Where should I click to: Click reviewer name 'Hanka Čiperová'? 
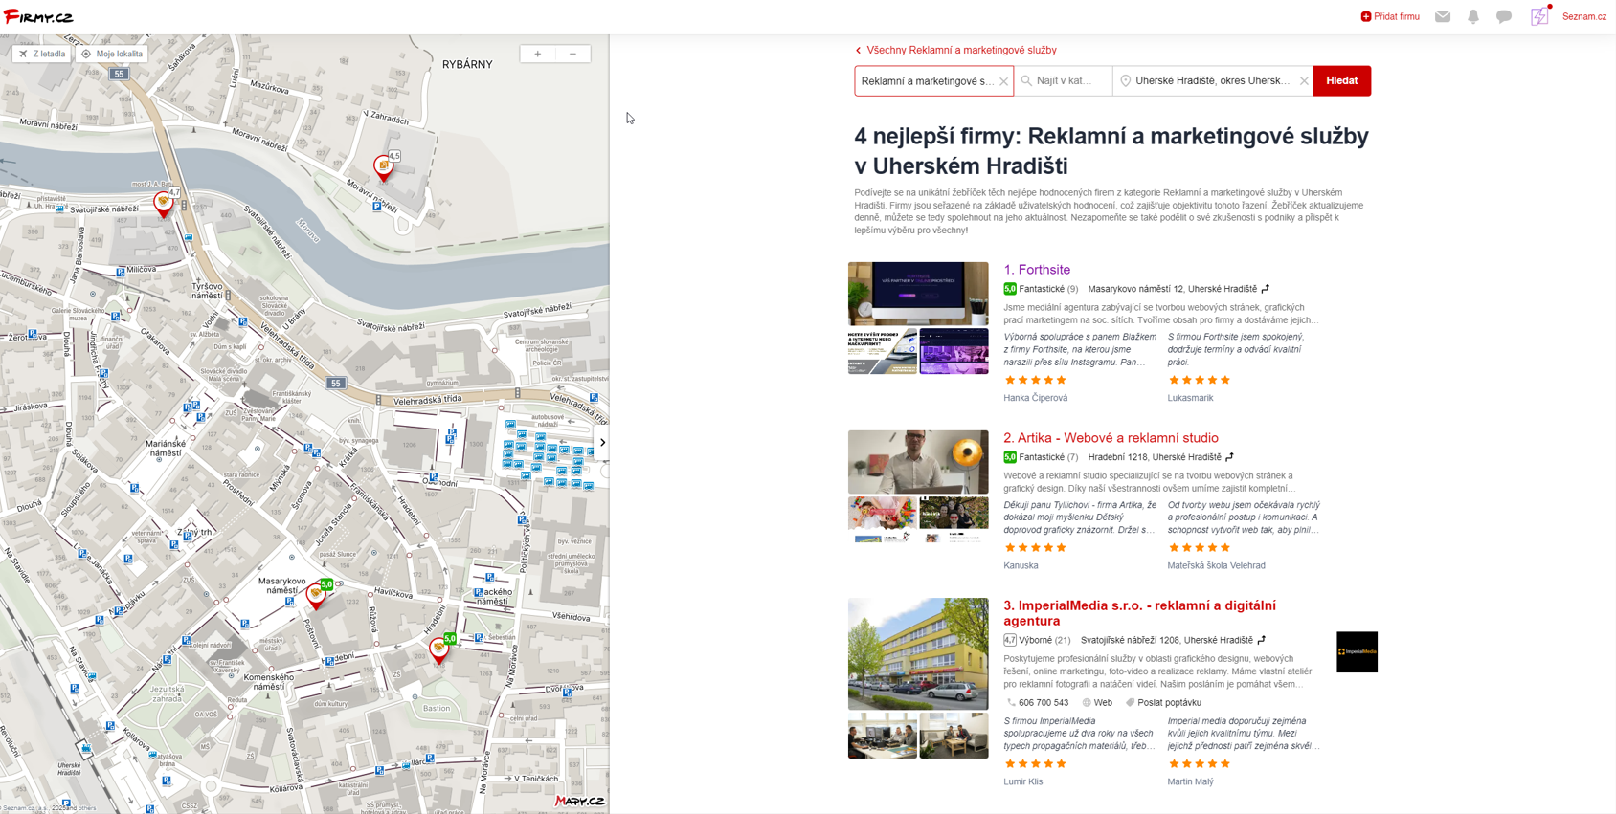click(x=1035, y=398)
